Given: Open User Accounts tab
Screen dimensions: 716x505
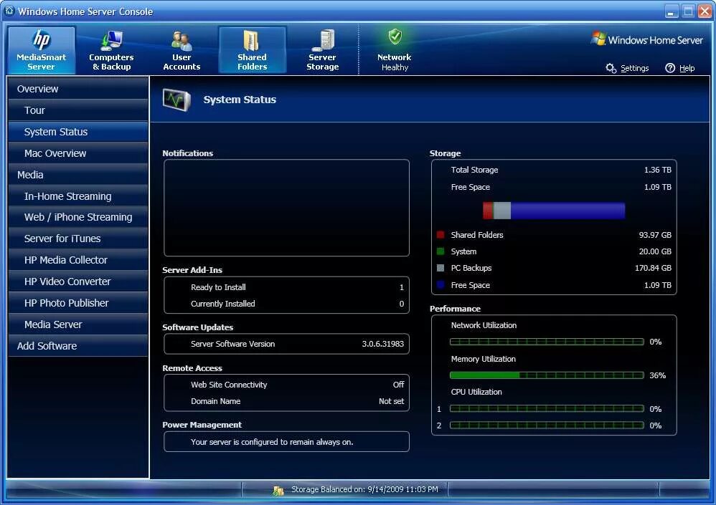Looking at the screenshot, I should point(182,50).
